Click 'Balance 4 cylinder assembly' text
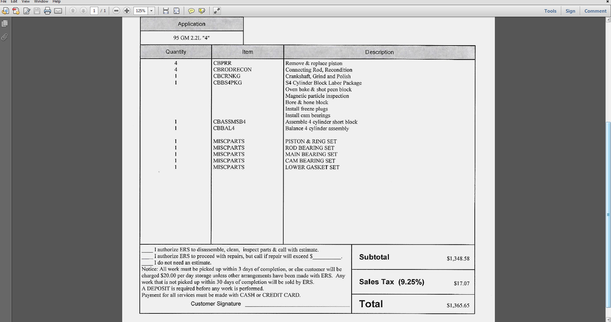This screenshot has height=322, width=611. pos(317,129)
